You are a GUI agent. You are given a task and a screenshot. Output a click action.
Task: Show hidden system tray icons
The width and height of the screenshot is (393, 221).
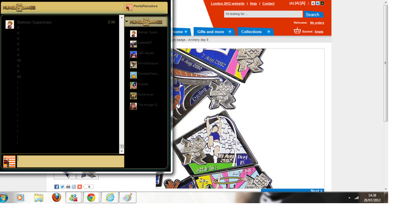[x=349, y=198]
